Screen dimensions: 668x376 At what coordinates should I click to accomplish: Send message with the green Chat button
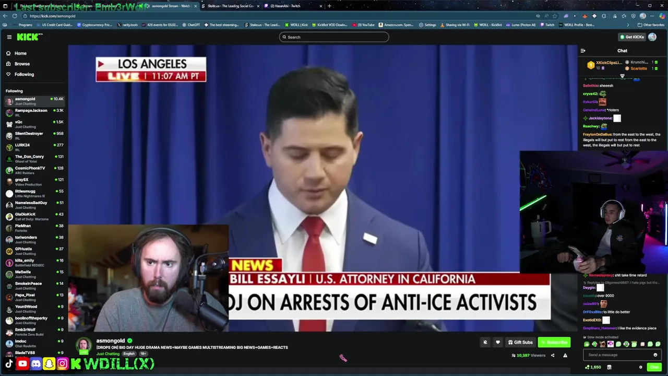[x=654, y=367]
